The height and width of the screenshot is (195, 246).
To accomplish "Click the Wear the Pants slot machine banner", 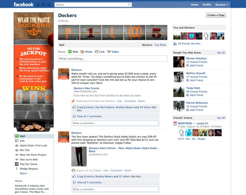I will (x=34, y=72).
